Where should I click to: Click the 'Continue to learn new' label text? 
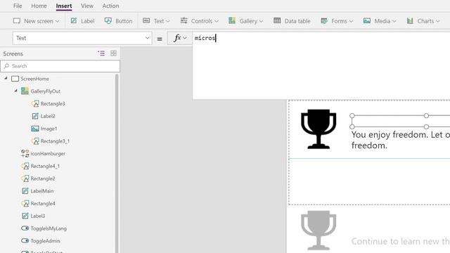(x=401, y=241)
